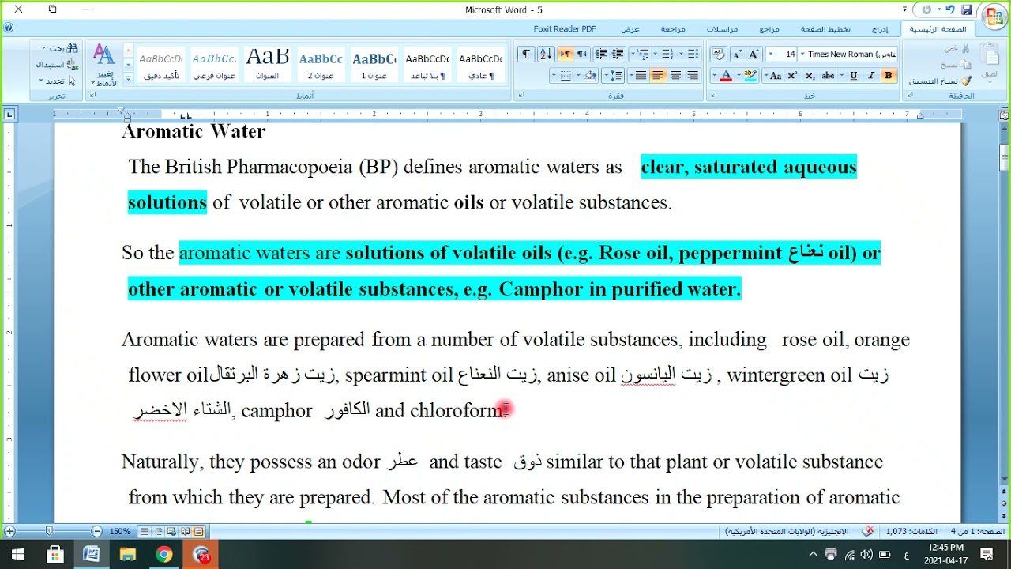This screenshot has width=1011, height=569.
Task: Toggle the left-to-right text direction button
Action: click(x=566, y=54)
